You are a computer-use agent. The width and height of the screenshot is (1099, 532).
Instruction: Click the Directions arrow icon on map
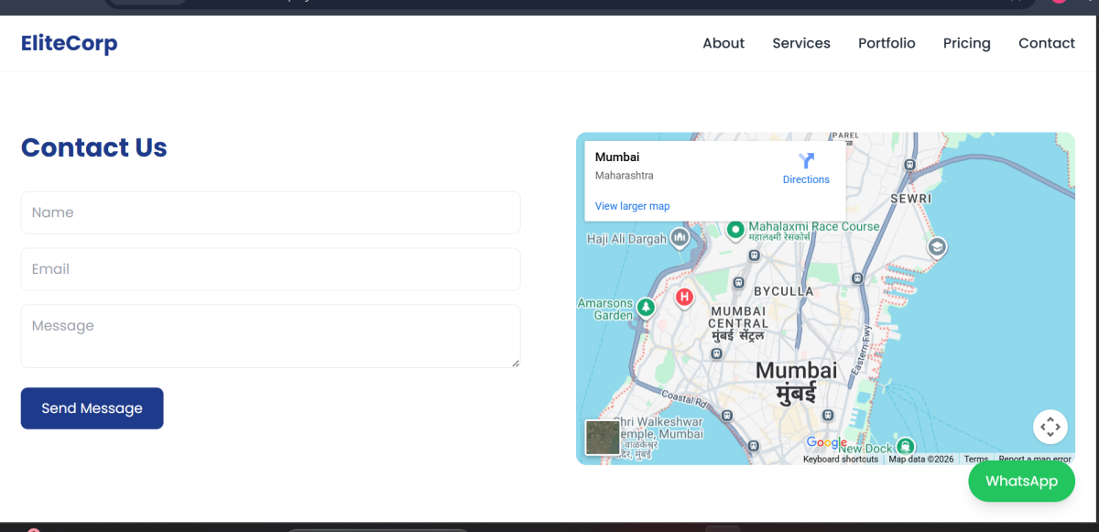click(806, 161)
